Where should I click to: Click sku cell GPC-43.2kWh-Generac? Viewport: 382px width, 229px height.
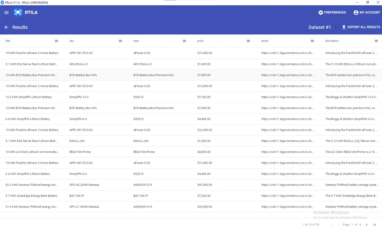point(84,185)
